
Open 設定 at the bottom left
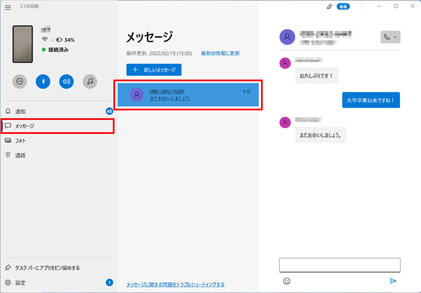21,283
